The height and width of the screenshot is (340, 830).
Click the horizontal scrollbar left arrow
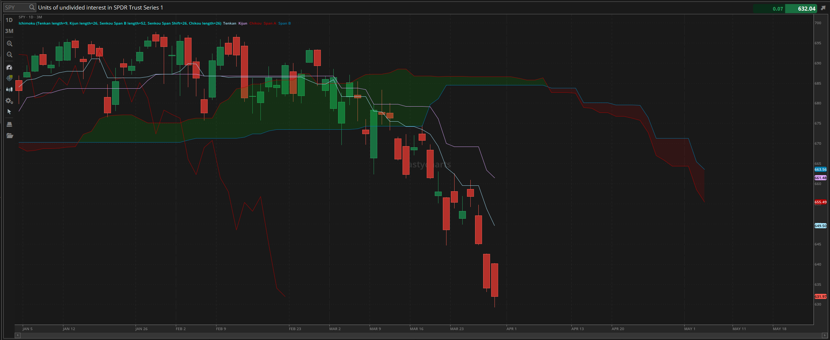pos(17,335)
